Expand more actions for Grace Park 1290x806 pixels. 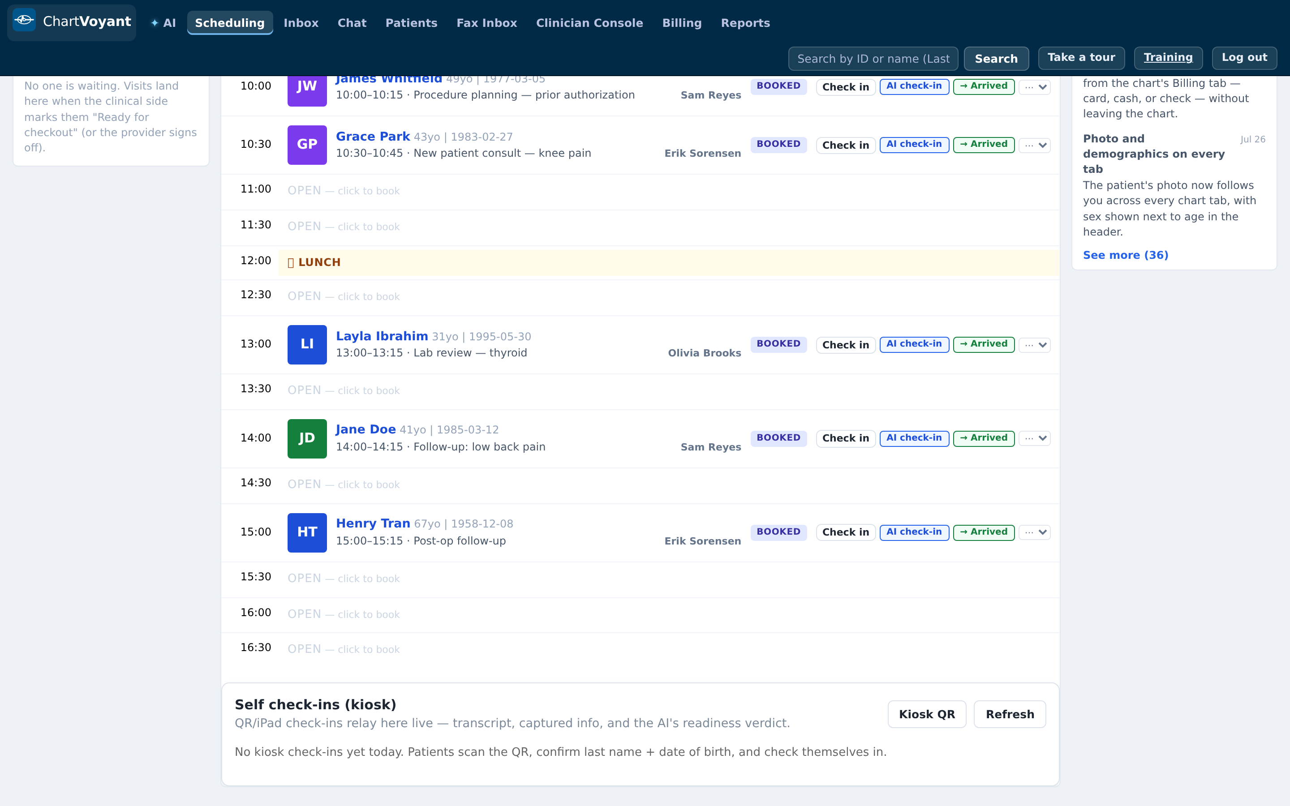tap(1034, 145)
